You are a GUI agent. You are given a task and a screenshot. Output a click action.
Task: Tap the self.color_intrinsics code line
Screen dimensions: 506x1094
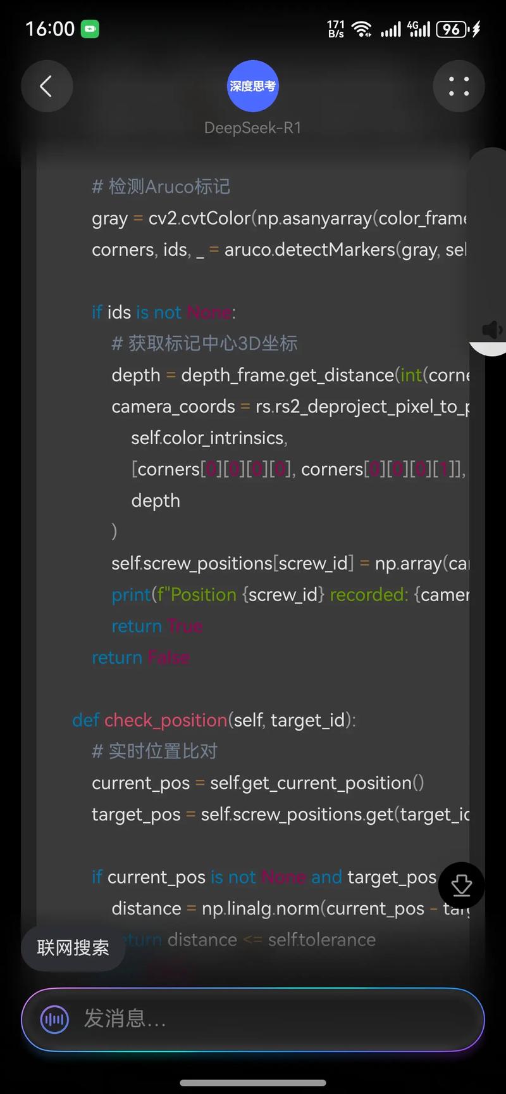(209, 438)
